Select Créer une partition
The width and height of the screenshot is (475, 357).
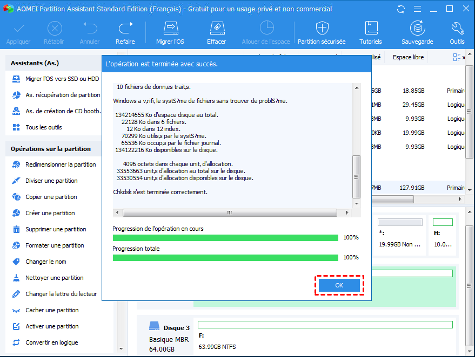[43, 213]
